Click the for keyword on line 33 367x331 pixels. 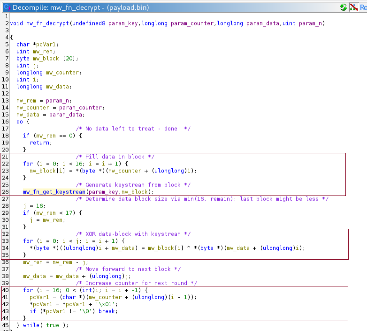point(28,241)
